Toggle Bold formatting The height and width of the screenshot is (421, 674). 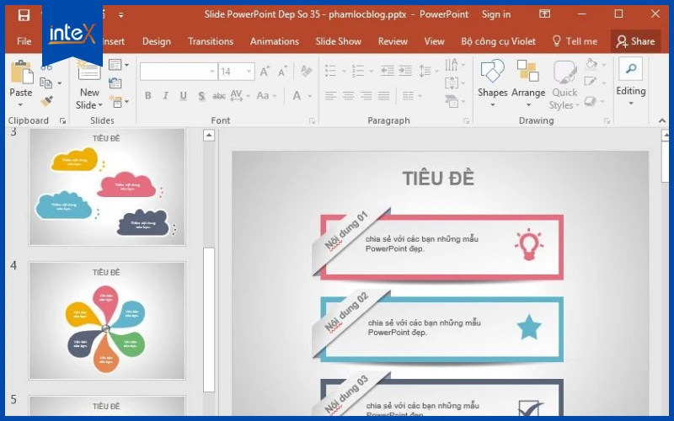[148, 95]
